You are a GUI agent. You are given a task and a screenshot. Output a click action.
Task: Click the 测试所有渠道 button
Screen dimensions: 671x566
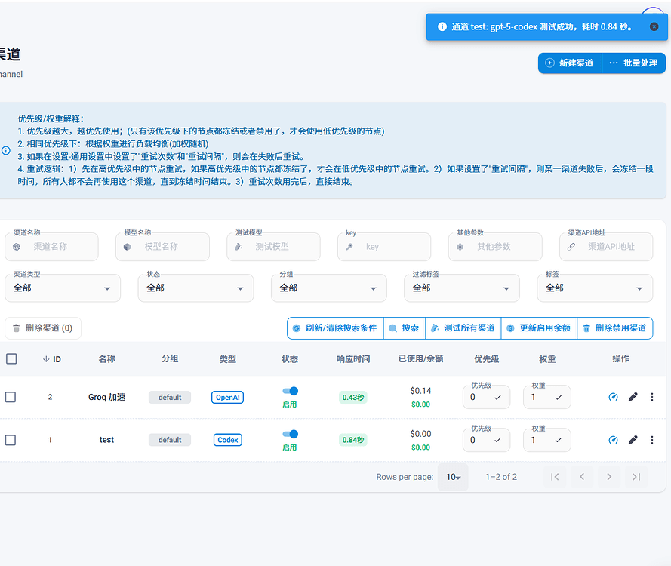pyautogui.click(x=463, y=328)
